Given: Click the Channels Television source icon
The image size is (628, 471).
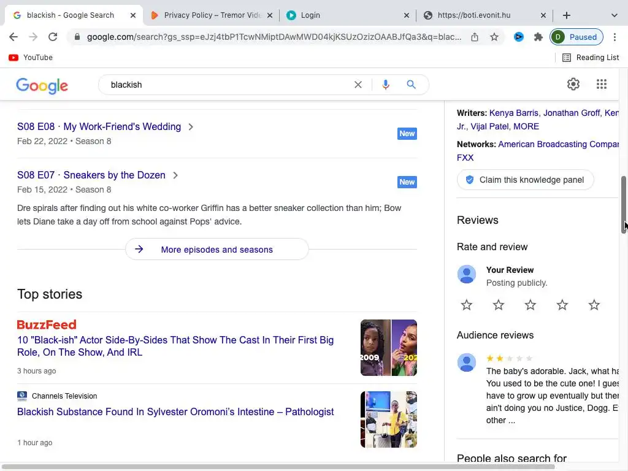Looking at the screenshot, I should tap(22, 396).
